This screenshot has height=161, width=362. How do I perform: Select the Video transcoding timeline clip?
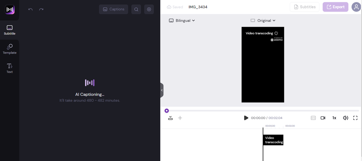pyautogui.click(x=273, y=140)
